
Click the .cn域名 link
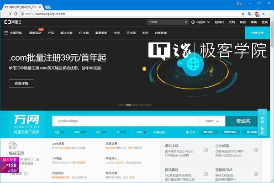click(57, 158)
